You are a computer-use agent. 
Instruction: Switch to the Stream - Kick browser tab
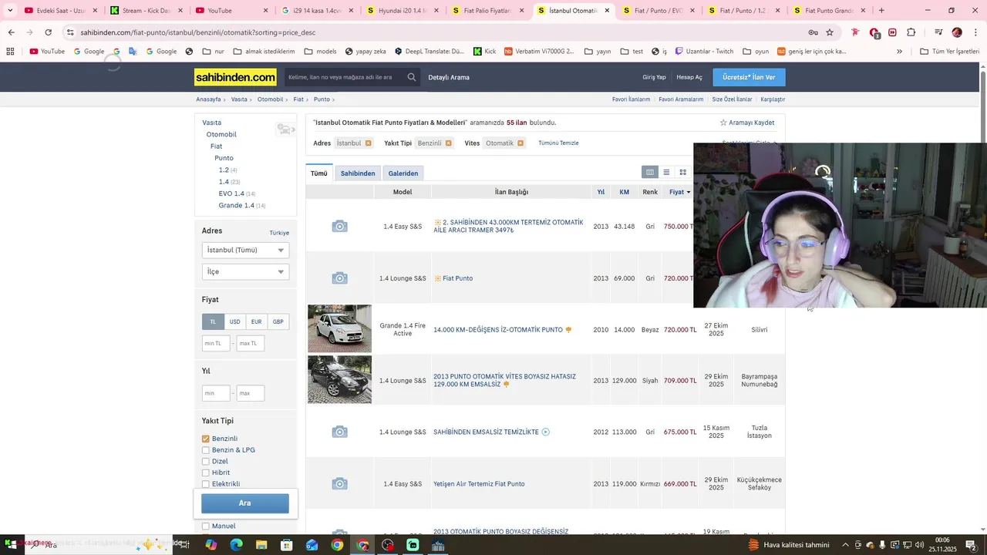pos(147,11)
